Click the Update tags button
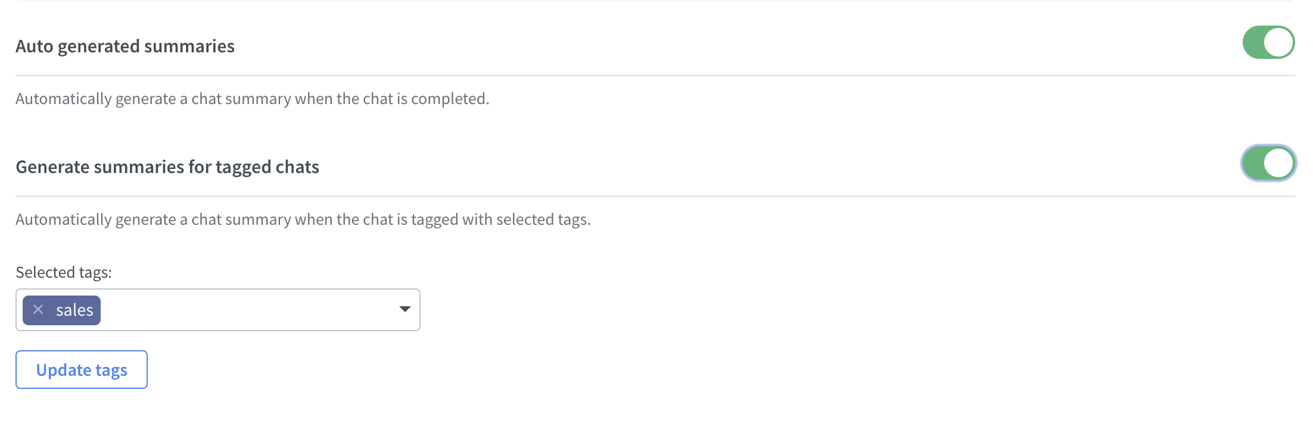Viewport: 1313px width, 421px height. coord(82,370)
